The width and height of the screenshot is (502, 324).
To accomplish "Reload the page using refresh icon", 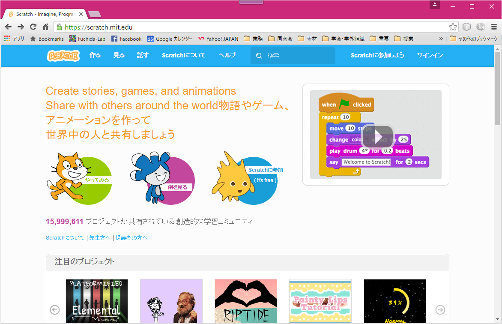I will pos(33,27).
